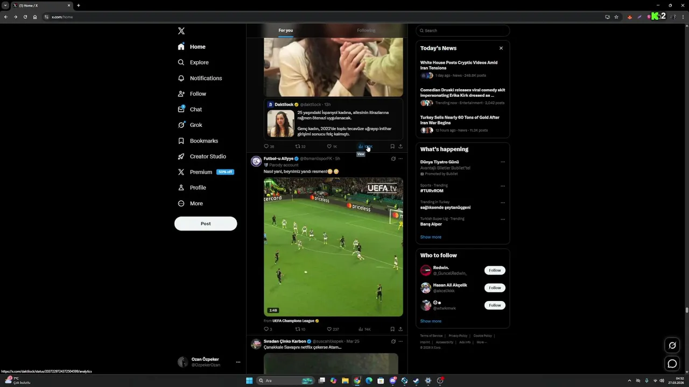The image size is (689, 387).
Task: Ask Grok about Sıradan Çinko Karbon post
Action: pos(393,341)
